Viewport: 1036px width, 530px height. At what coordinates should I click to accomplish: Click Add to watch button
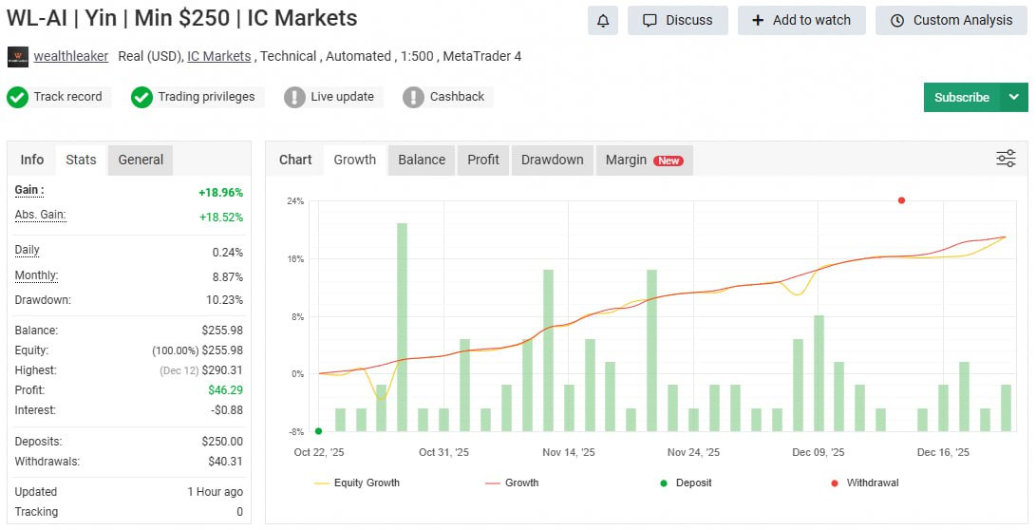pos(801,20)
